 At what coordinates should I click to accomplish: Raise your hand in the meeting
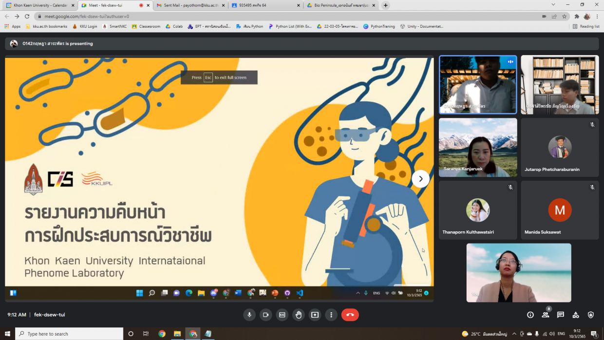coord(299,315)
